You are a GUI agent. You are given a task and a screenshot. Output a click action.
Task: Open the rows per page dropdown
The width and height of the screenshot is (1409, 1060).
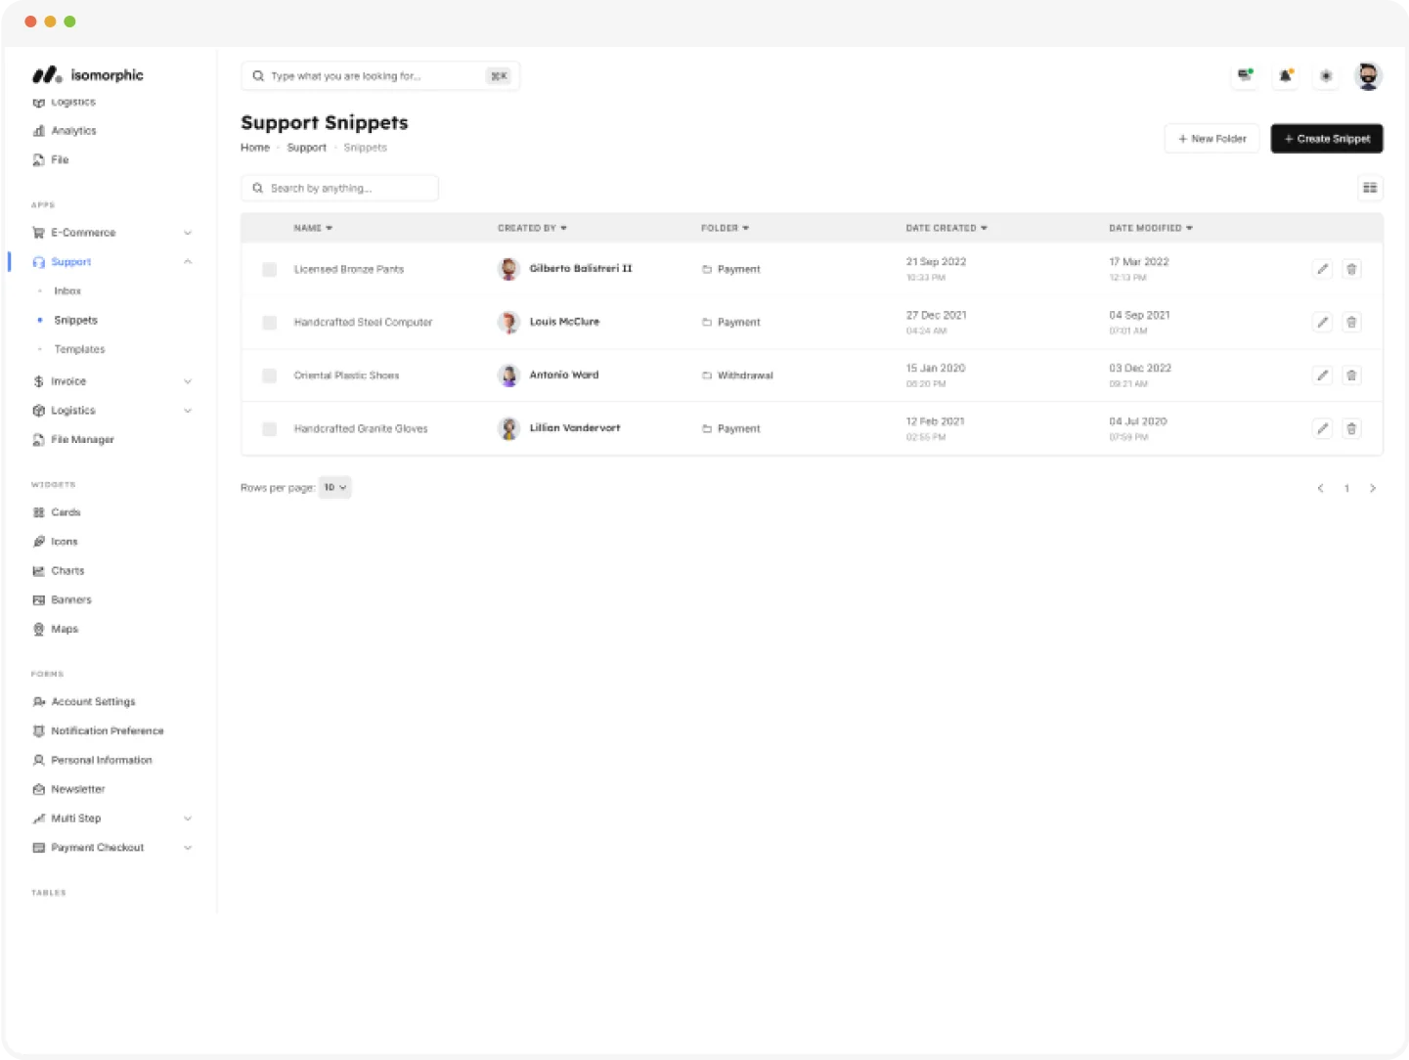pos(335,487)
